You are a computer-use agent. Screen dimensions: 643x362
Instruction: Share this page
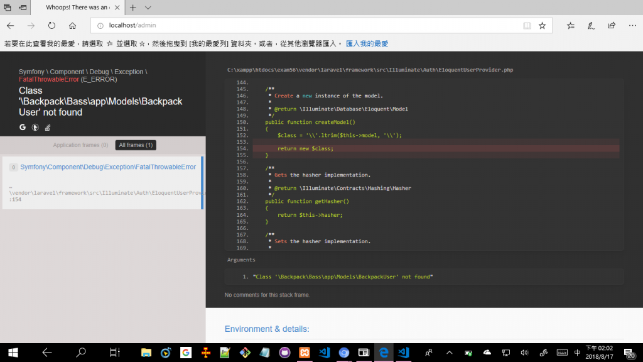[x=612, y=25]
